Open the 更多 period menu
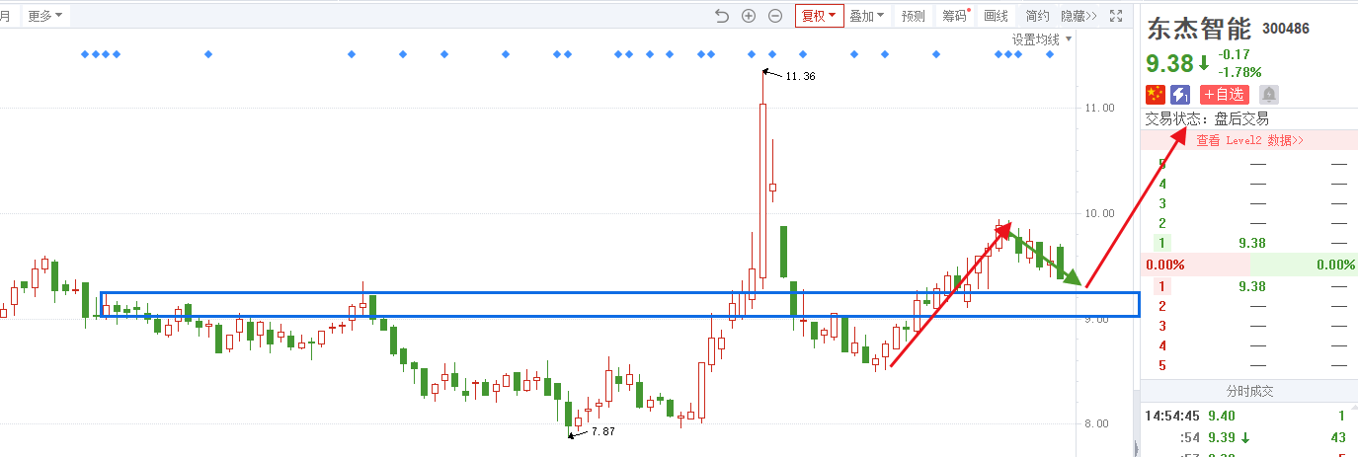Viewport: 1358px width, 457px height. click(44, 16)
